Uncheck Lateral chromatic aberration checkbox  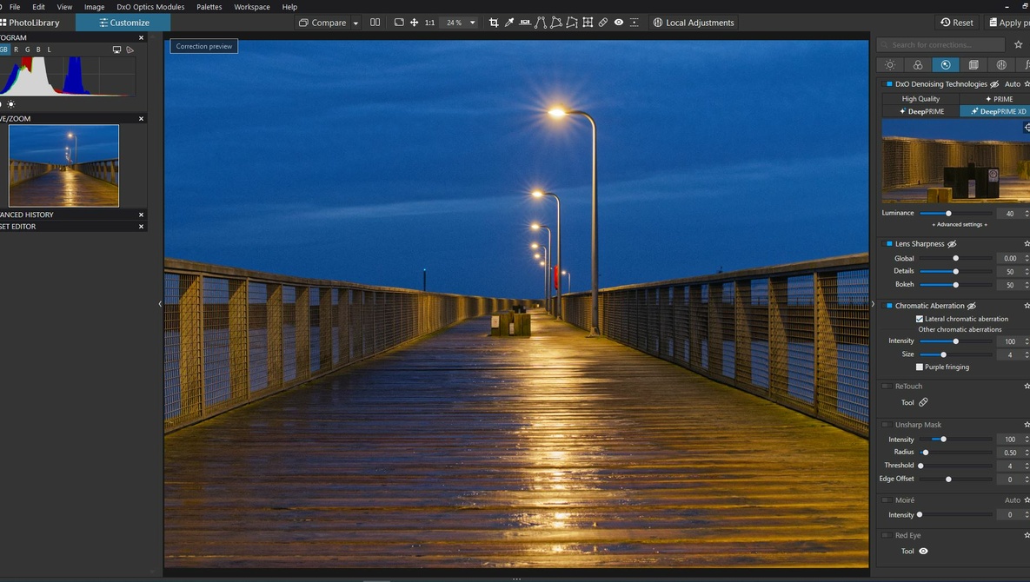coord(920,319)
